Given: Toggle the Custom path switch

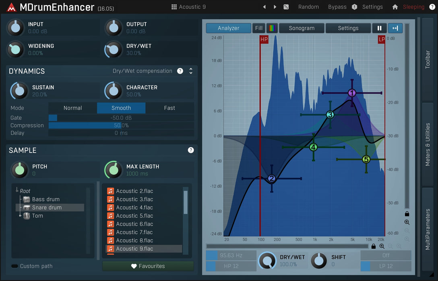Looking at the screenshot, I should 15,266.
